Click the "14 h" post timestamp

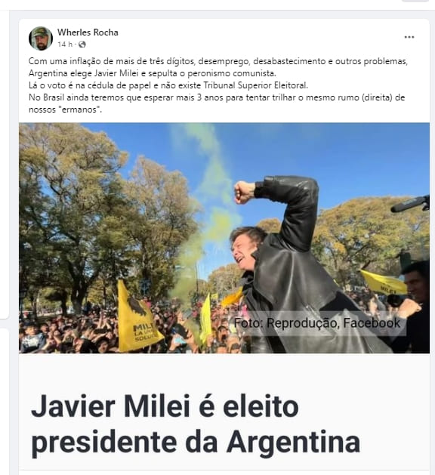click(65, 45)
